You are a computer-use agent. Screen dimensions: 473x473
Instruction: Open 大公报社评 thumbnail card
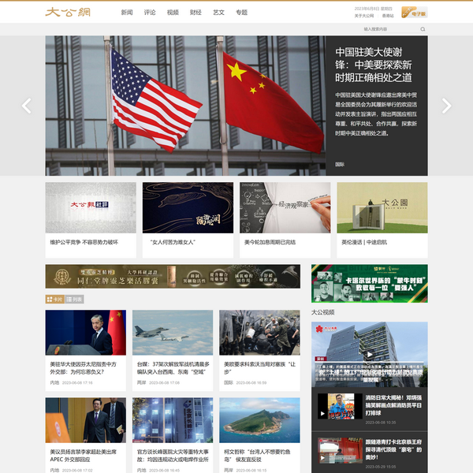[91, 208]
